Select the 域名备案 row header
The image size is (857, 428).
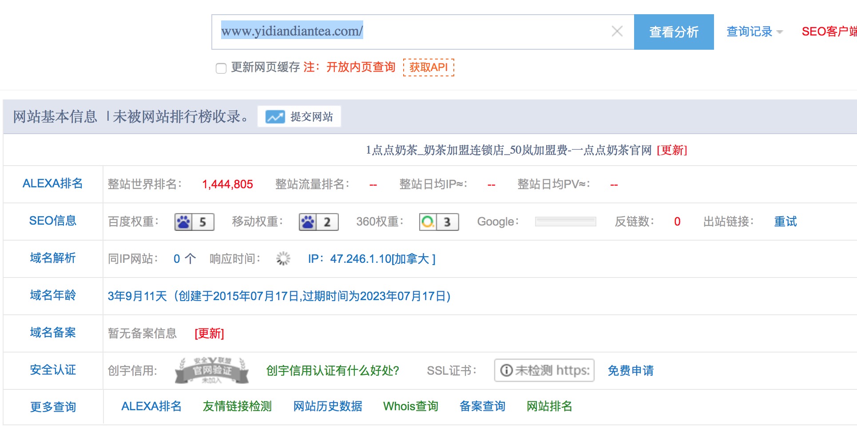(53, 333)
